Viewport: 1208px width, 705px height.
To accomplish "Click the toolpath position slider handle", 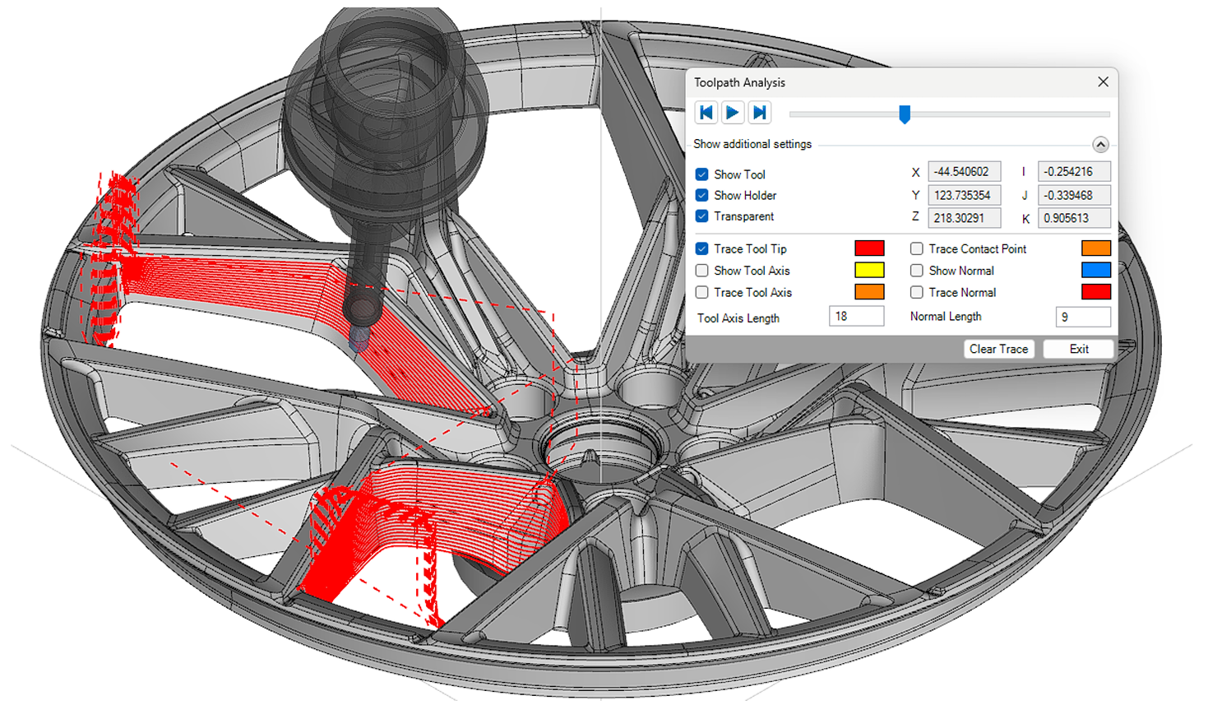I will click(x=905, y=114).
